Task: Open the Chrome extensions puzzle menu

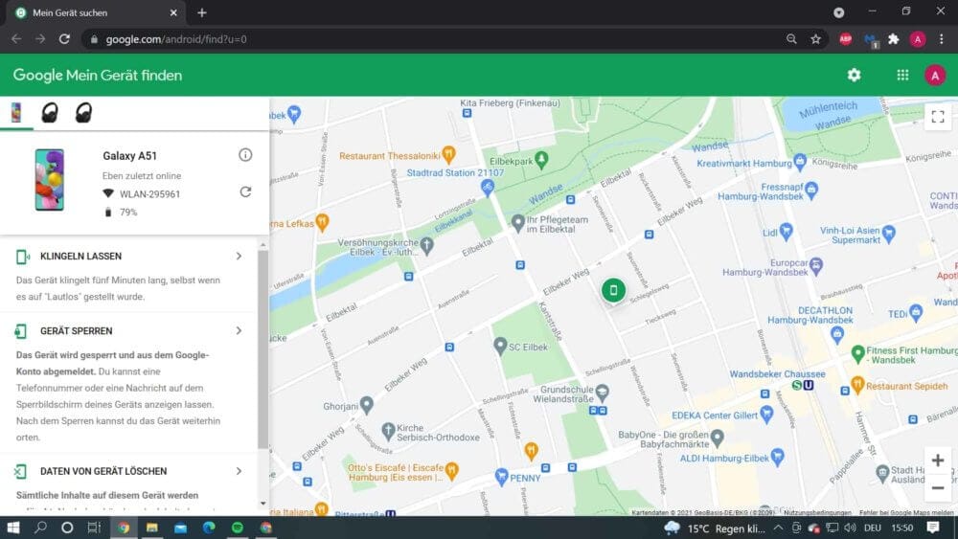Action: [893, 39]
